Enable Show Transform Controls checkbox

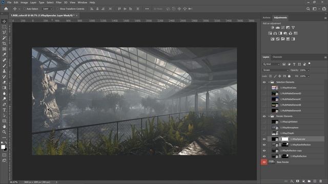tap(58, 9)
